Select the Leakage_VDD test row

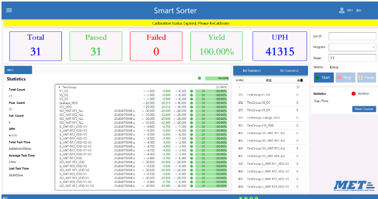click(143, 103)
